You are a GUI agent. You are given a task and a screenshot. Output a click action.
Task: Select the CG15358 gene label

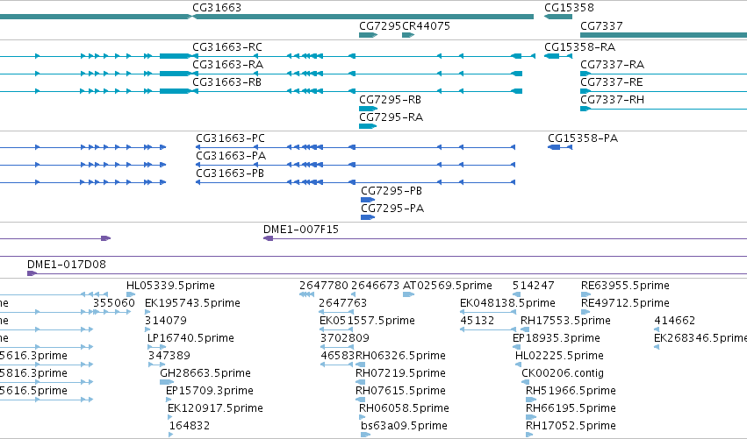(x=569, y=8)
